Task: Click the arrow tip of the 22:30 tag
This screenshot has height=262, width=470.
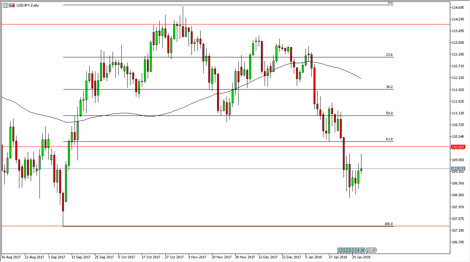Action: pos(377,250)
